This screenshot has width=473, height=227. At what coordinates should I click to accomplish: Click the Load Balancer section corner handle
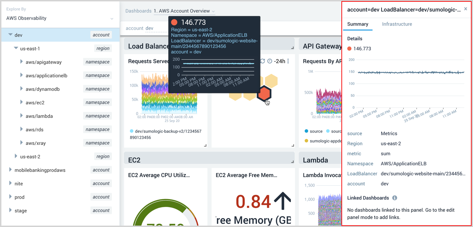[x=292, y=48]
